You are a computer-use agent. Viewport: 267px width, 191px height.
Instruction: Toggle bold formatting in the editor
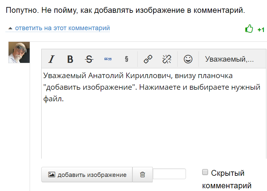[x=70, y=59]
